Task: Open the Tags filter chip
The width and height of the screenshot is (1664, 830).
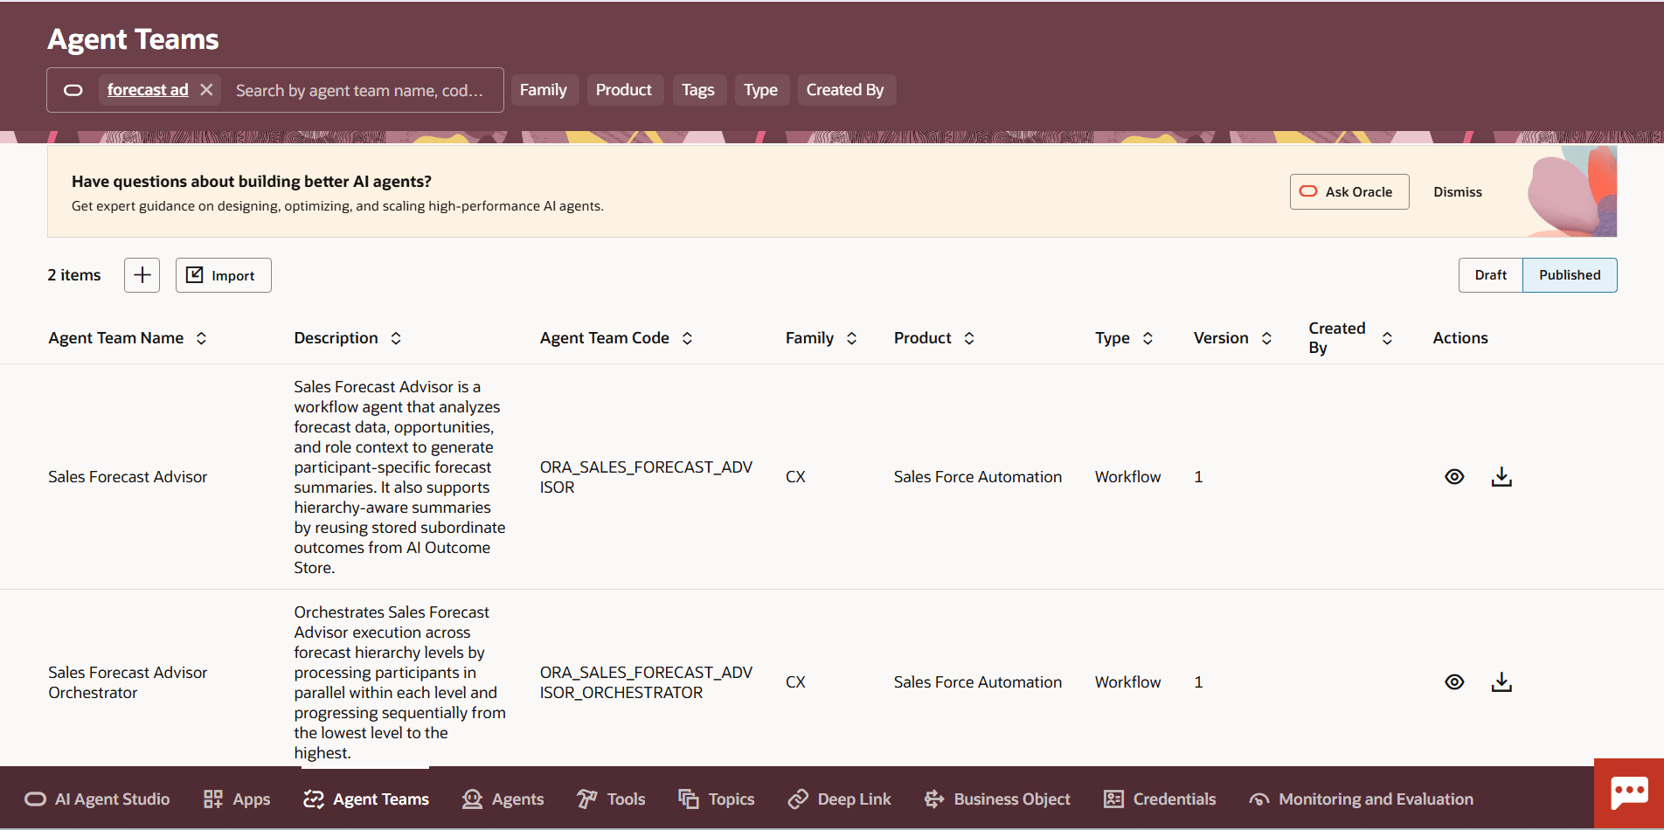Action: click(x=698, y=90)
